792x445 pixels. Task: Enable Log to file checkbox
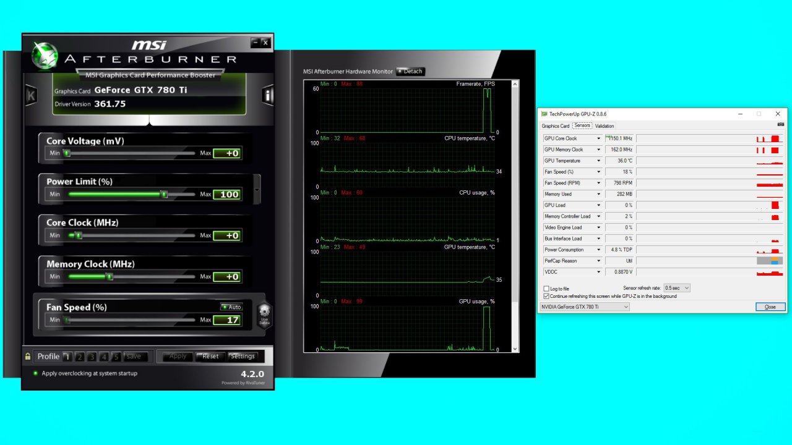(x=546, y=289)
